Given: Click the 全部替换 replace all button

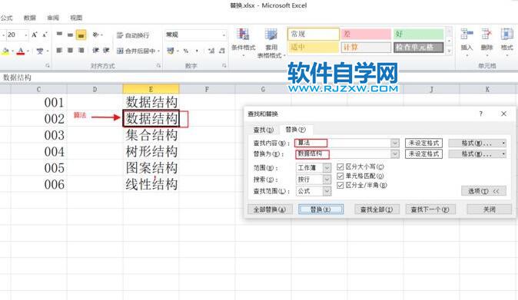Looking at the screenshot, I should click(270, 209).
